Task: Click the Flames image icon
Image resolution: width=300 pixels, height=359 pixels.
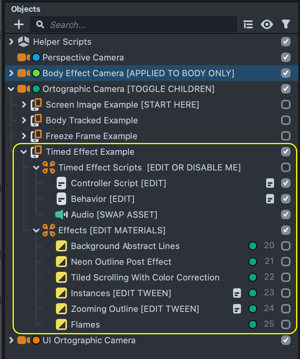Action: point(61,325)
